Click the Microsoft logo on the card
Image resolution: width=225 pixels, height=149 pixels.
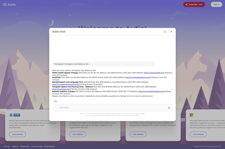point(192,115)
